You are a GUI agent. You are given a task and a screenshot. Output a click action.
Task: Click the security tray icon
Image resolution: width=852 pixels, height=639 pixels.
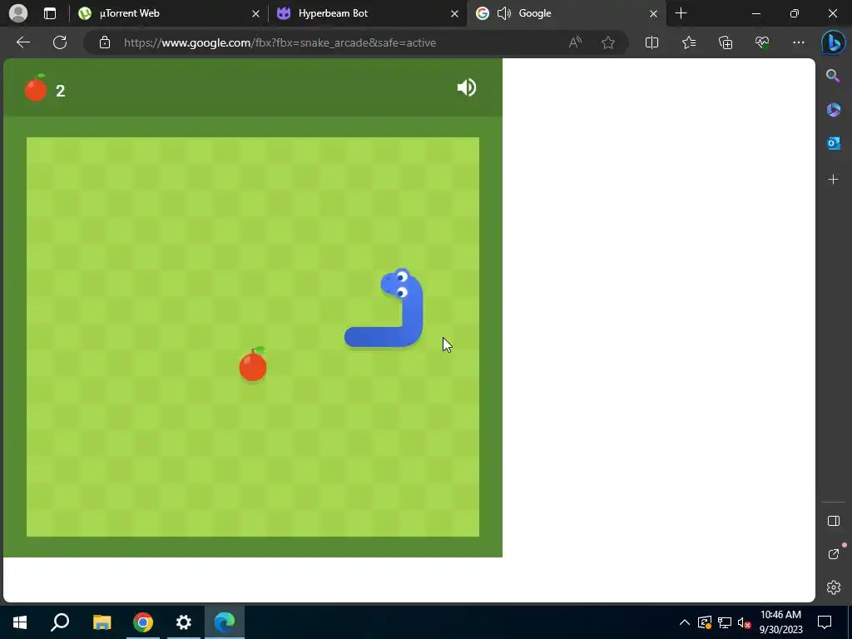tap(705, 622)
